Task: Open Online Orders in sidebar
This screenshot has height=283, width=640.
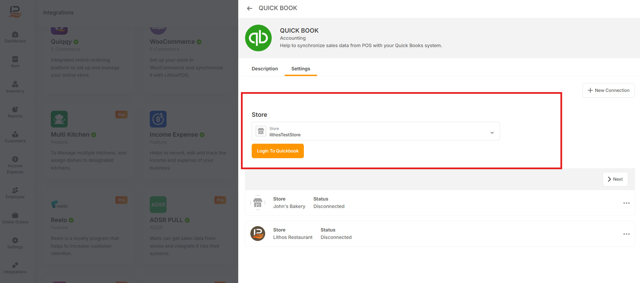Action: pos(15,218)
